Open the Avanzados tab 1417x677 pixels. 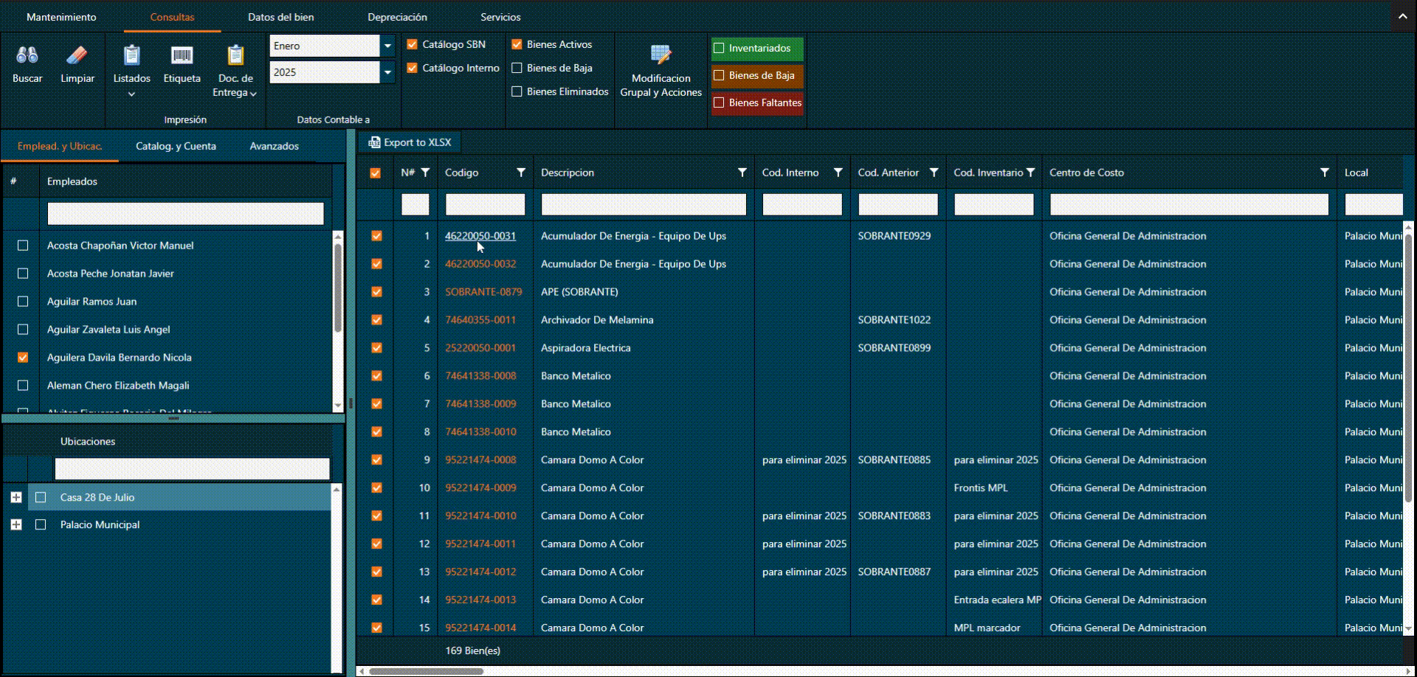pos(274,146)
